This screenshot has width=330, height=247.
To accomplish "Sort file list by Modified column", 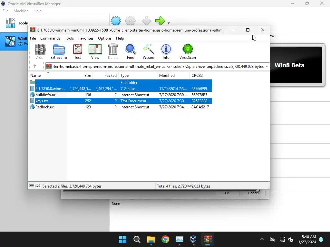I will click(173, 75).
